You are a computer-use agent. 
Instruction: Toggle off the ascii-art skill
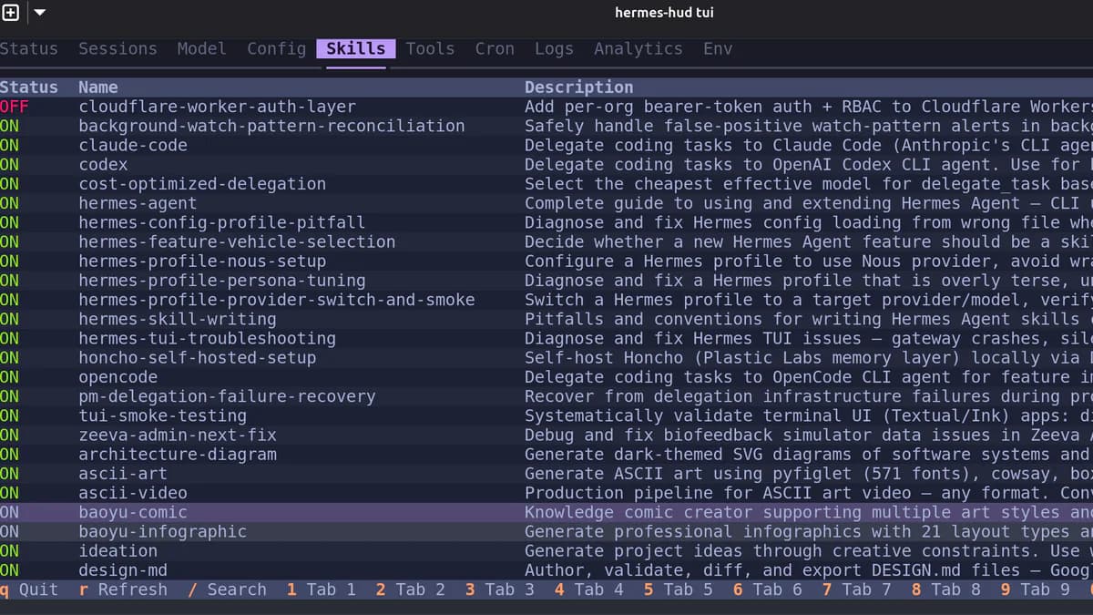click(13, 473)
